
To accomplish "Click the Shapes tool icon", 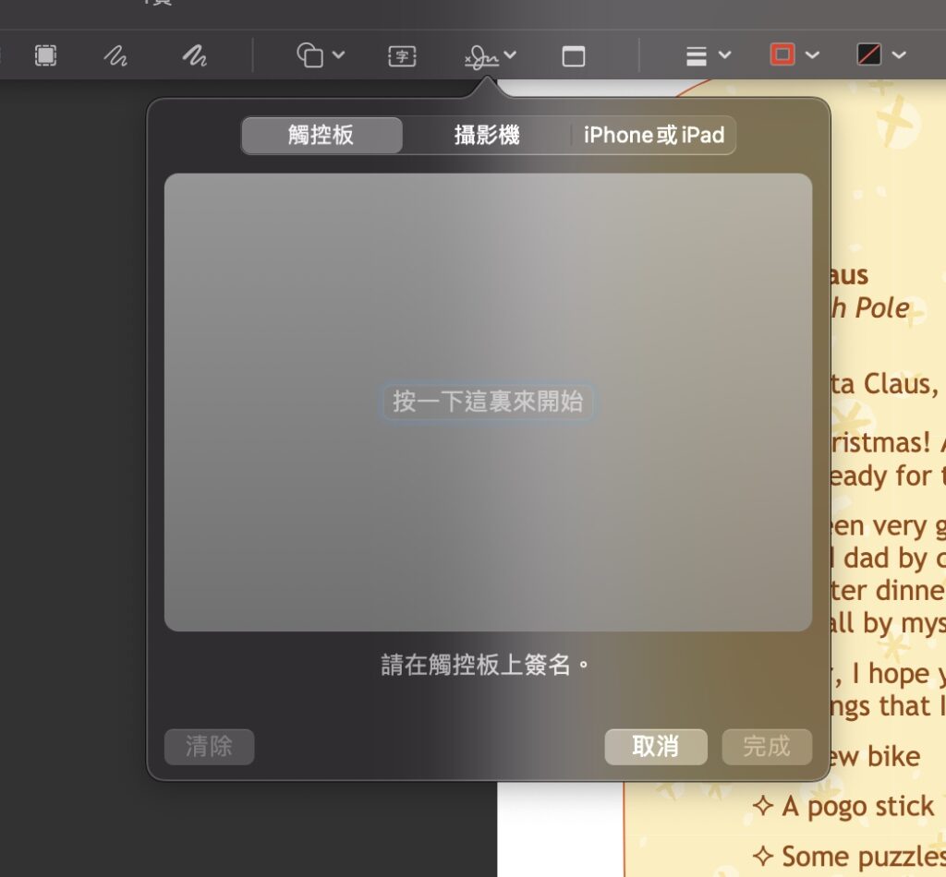I will tap(309, 55).
